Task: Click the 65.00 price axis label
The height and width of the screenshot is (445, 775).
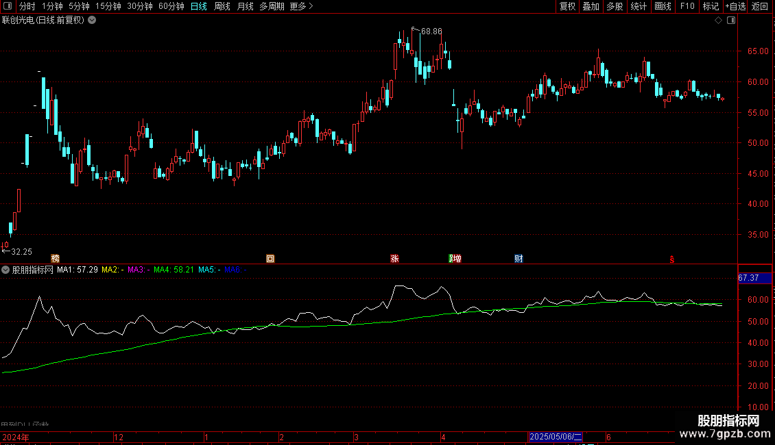Action: click(x=758, y=51)
